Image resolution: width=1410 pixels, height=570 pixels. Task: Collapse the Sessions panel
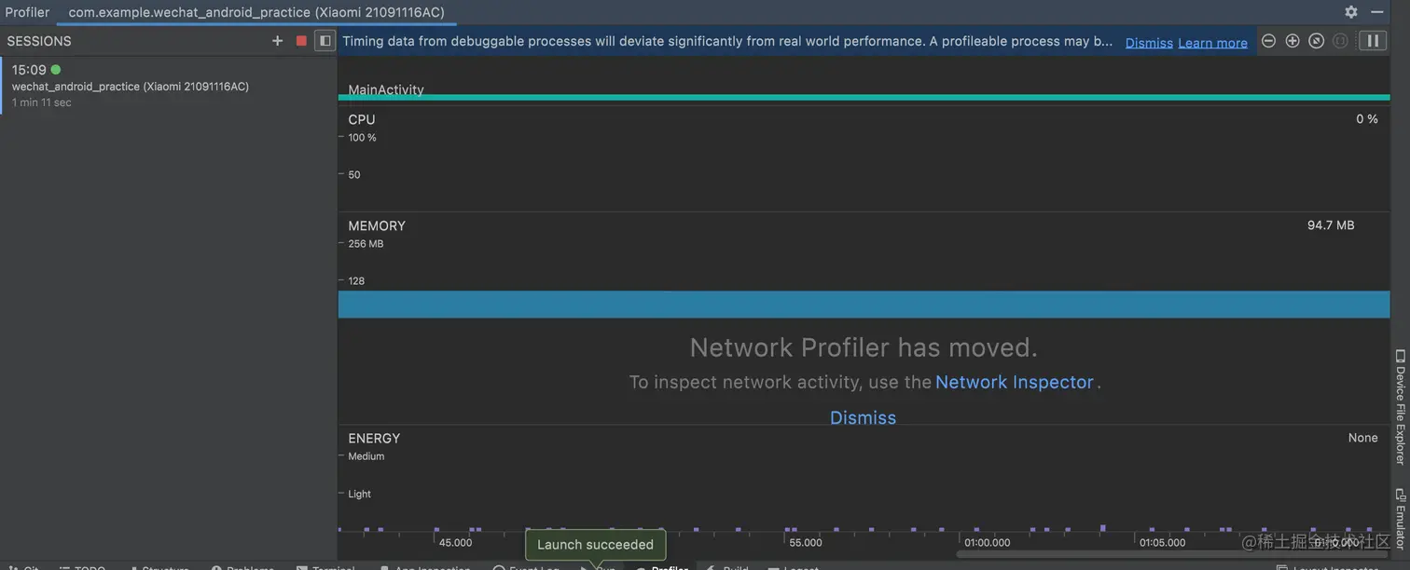[325, 41]
